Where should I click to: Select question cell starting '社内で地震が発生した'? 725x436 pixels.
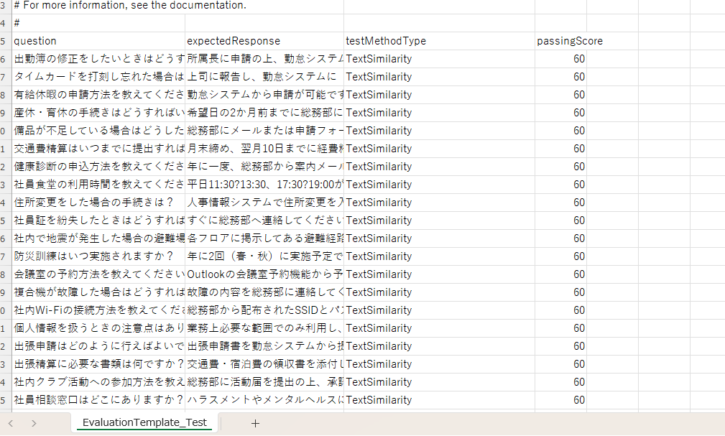[98, 238]
